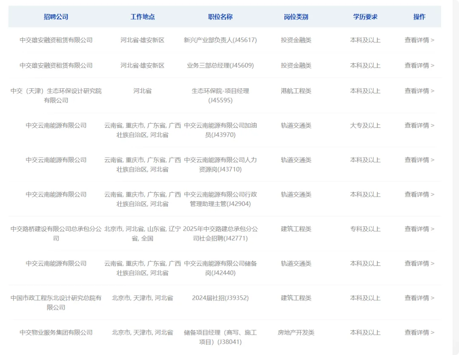Select the 学历要求 column header
459x355 pixels.
click(x=365, y=17)
